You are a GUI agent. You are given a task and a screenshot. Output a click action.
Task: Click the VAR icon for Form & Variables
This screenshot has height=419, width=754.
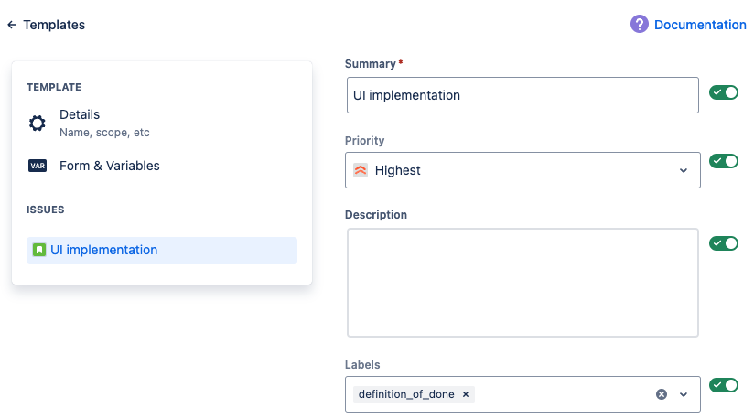(x=38, y=166)
